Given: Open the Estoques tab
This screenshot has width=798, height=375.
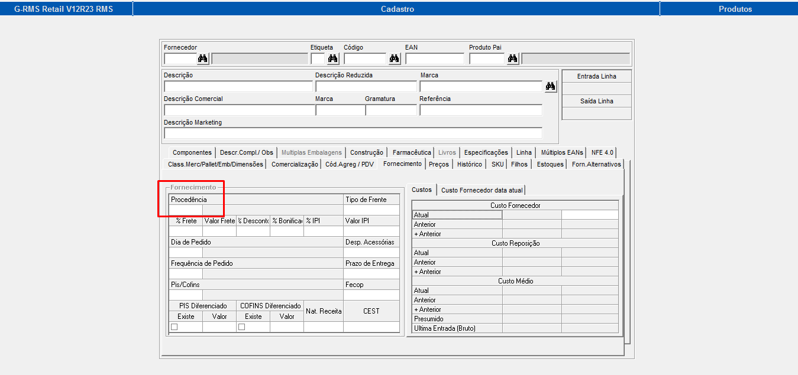Looking at the screenshot, I should (550, 164).
